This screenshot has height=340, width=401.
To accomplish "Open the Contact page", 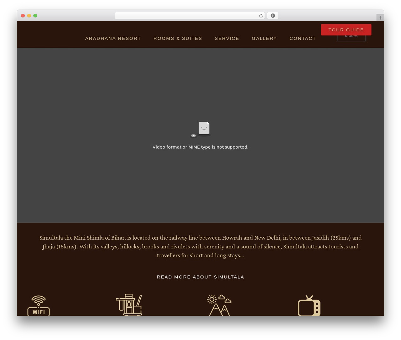I will 303,38.
